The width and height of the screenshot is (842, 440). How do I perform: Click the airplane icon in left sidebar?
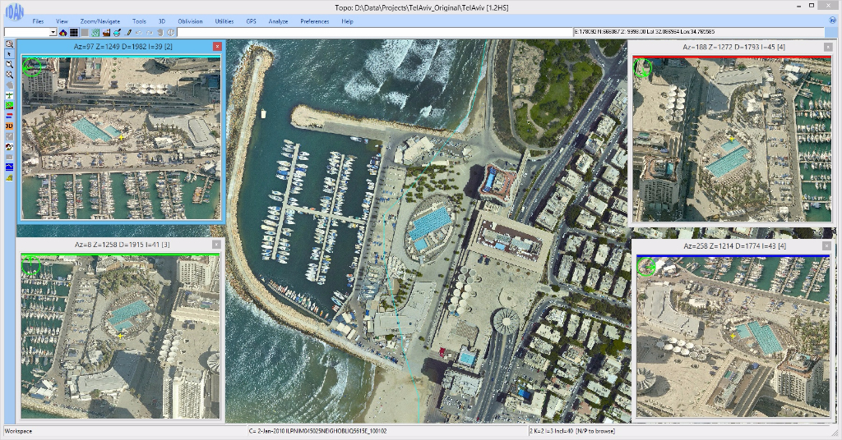coord(9,96)
